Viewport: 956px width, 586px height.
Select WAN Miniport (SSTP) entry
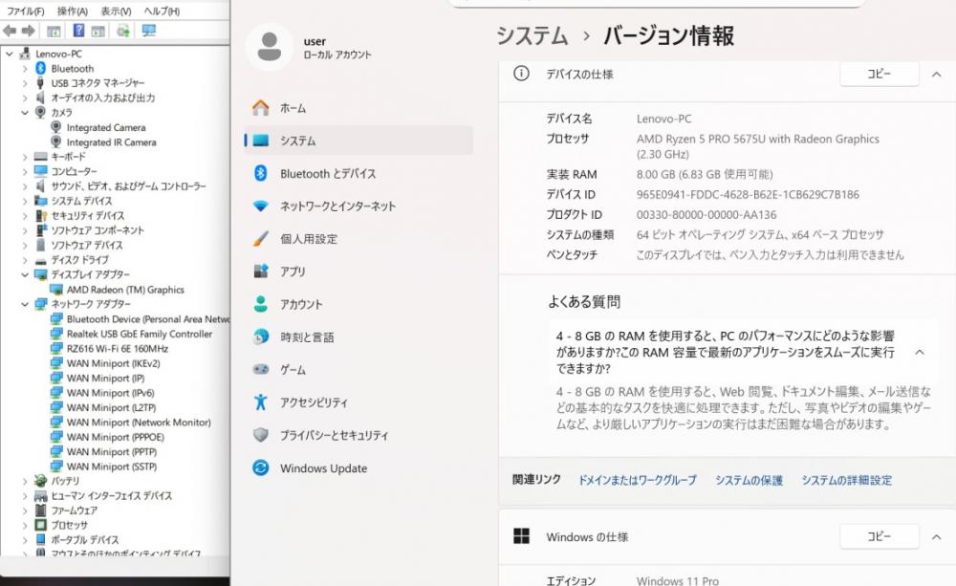click(x=112, y=467)
